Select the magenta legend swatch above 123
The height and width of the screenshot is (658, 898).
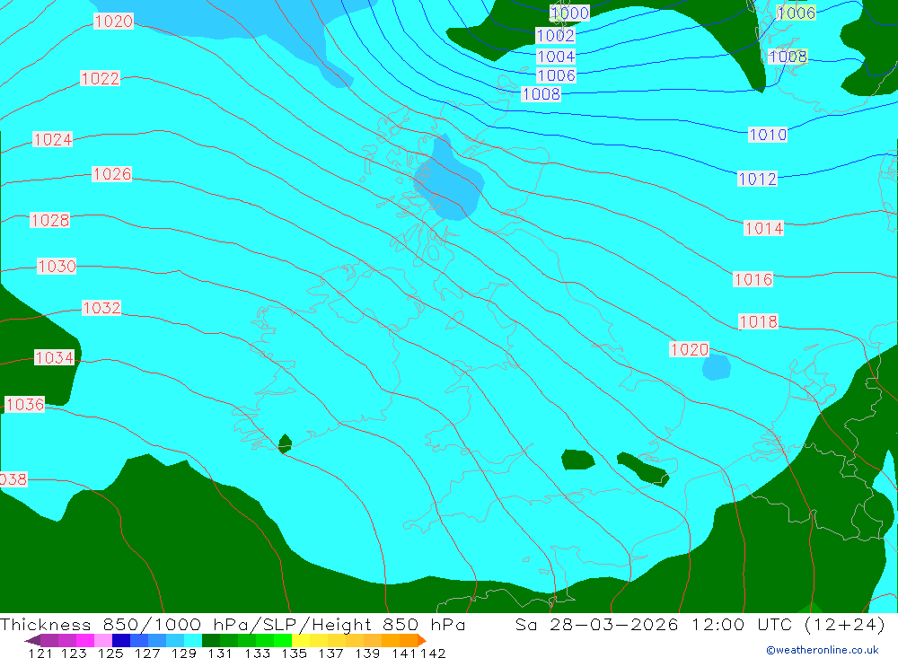(84, 640)
